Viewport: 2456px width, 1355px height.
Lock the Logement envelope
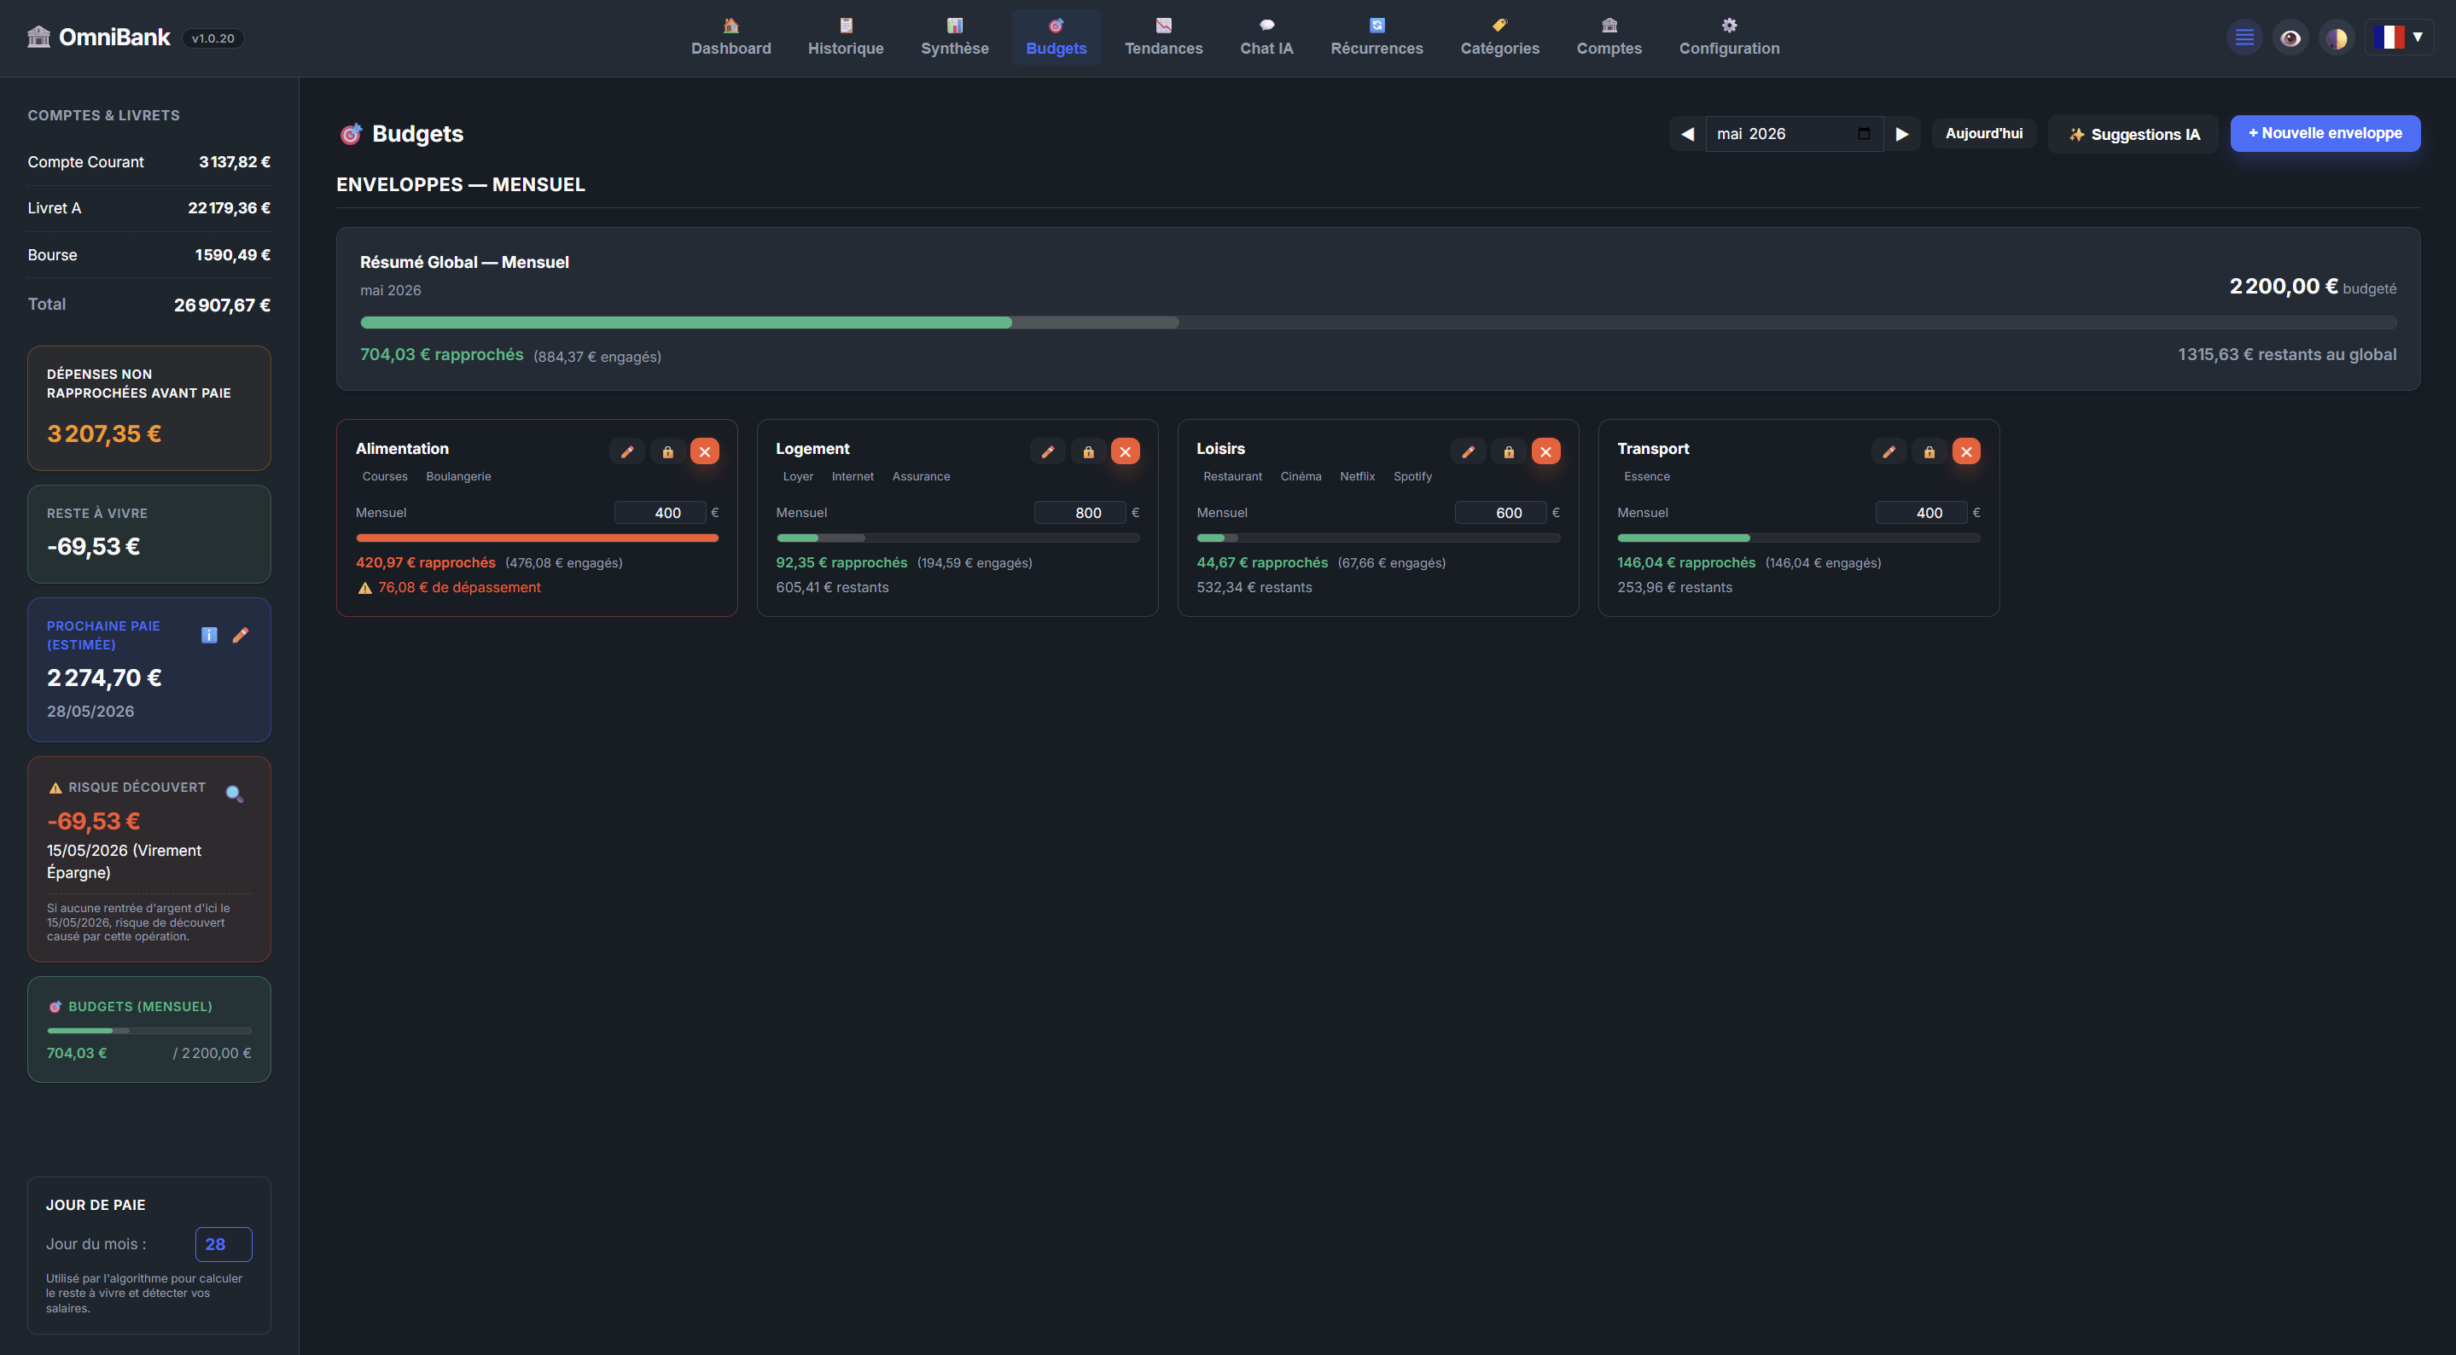[x=1088, y=451]
